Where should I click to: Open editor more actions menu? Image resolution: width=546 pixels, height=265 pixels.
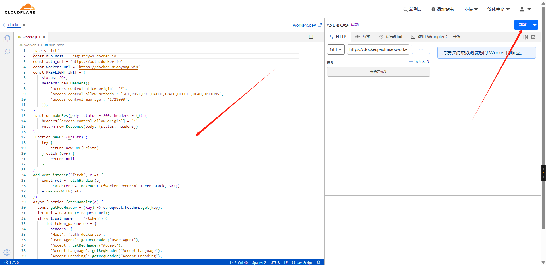pos(318,37)
